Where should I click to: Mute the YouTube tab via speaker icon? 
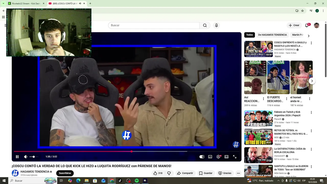click(x=80, y=4)
